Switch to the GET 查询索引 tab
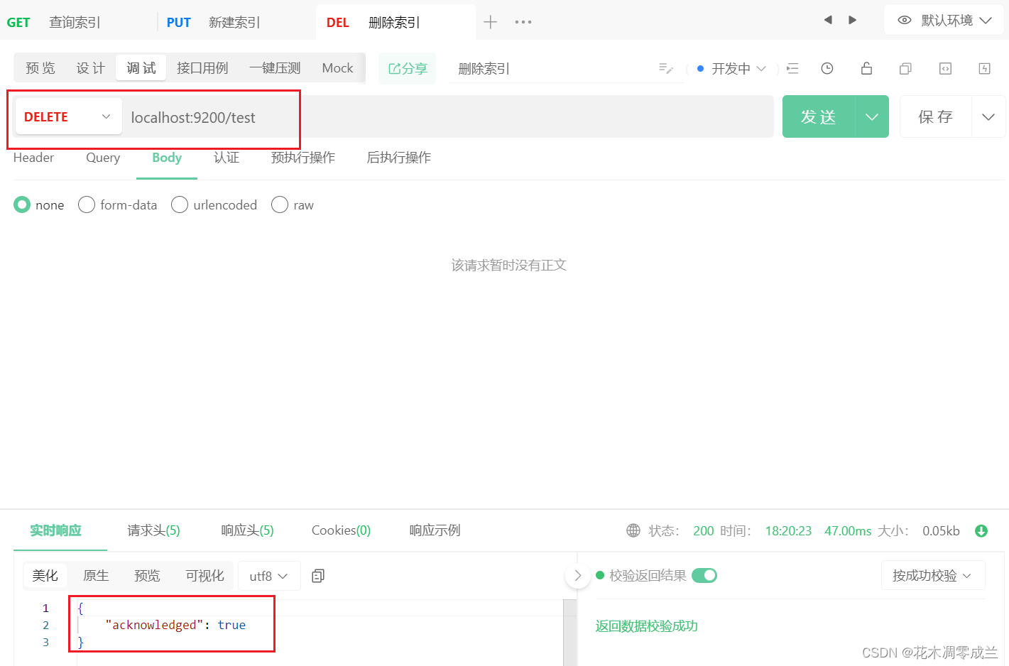Viewport: 1009px width, 666px height. pos(53,22)
